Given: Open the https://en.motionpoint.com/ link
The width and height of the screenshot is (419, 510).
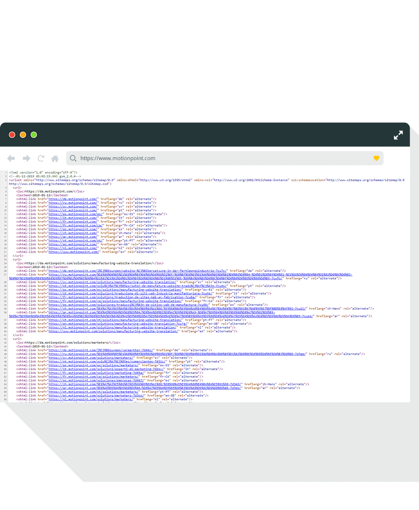Looking at the screenshot, I should pos(73,244).
